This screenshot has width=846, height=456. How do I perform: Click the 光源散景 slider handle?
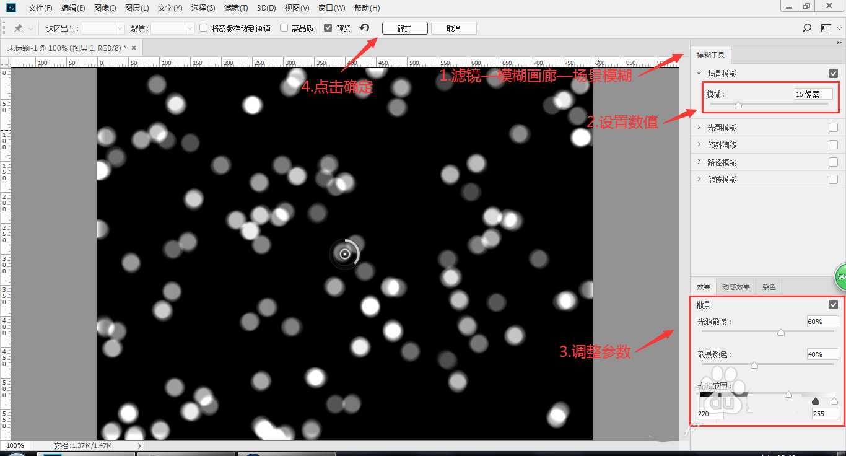781,333
